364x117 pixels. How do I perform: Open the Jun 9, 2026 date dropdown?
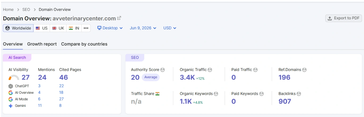(143, 28)
